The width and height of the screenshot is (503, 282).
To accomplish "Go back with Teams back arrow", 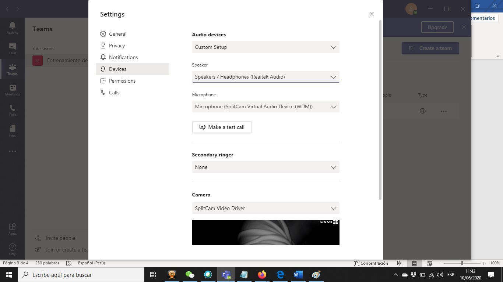I will click(x=7, y=8).
